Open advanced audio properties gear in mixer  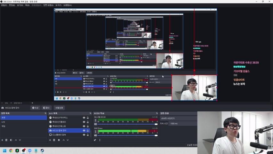coord(95,140)
